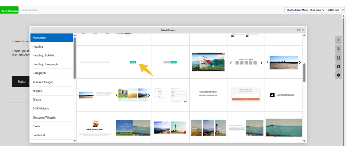Click down arrow of category list scrollbar
Viewport: 351px width, 146px height.
click(75, 141)
